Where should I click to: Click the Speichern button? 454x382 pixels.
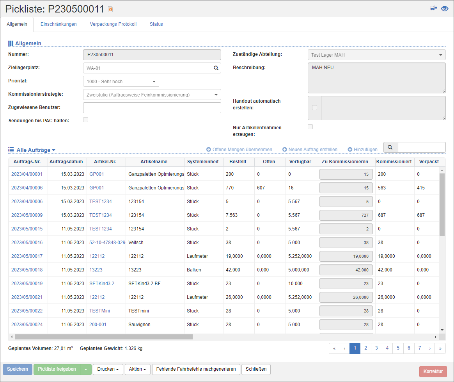tap(18, 369)
